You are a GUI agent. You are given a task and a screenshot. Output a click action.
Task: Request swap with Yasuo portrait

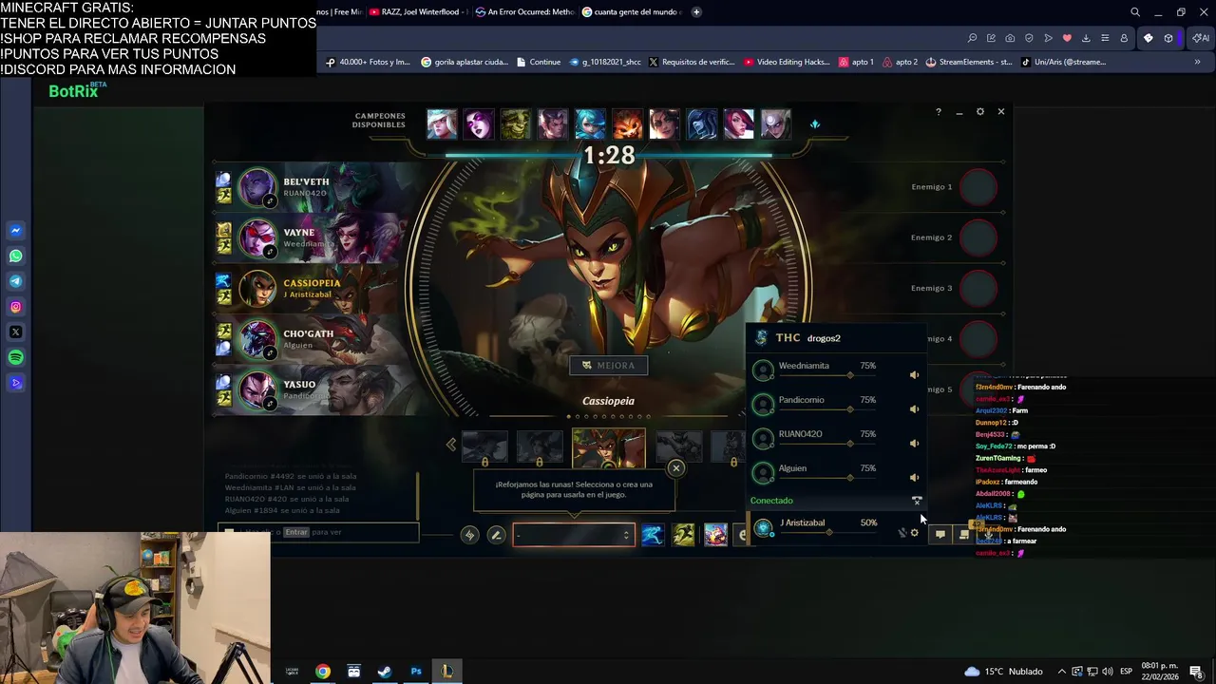(x=256, y=390)
